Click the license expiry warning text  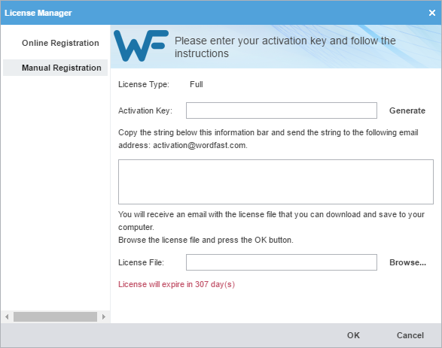176,284
